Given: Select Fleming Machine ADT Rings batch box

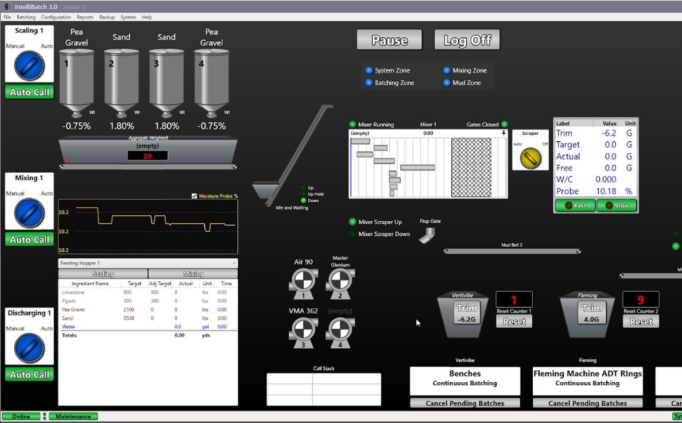Looking at the screenshot, I should click(x=588, y=381).
